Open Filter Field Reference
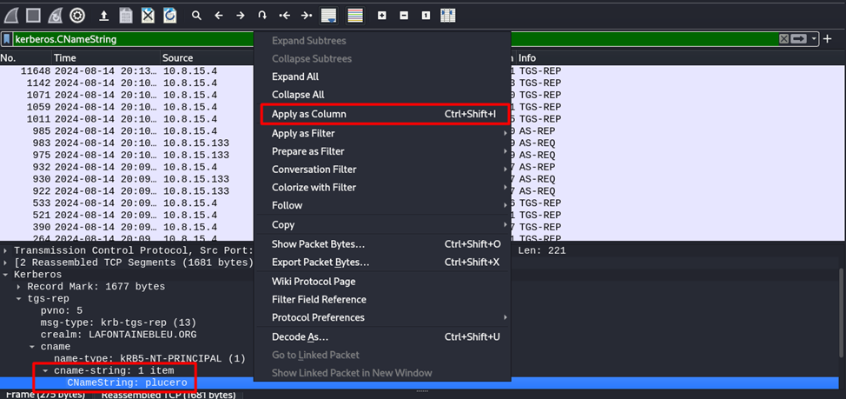Viewport: 846px width, 399px height. point(382,300)
